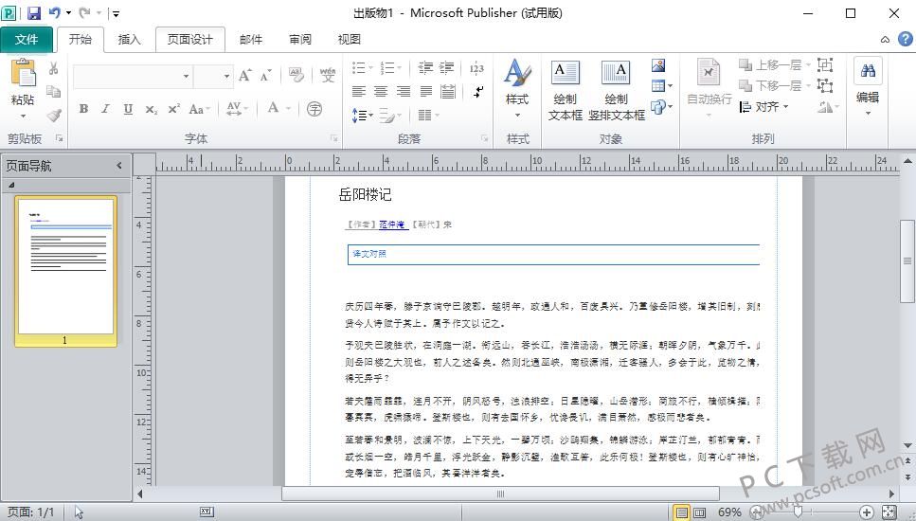This screenshot has height=521, width=916.
Task: Click the Enclosed Characters (字) circle icon
Action: pos(314,109)
